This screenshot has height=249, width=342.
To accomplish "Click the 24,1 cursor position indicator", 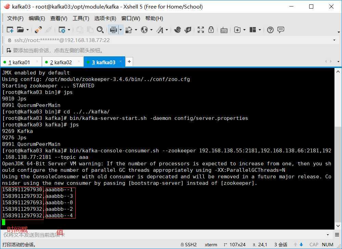I will point(260,245).
